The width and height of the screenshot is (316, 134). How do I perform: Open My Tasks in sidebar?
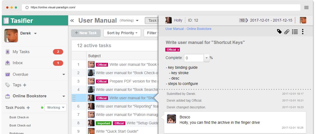tap(21, 52)
